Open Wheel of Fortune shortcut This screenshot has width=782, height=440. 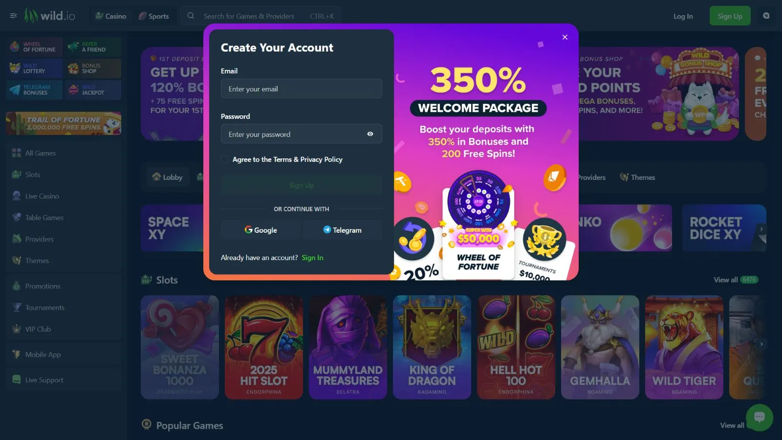34,47
